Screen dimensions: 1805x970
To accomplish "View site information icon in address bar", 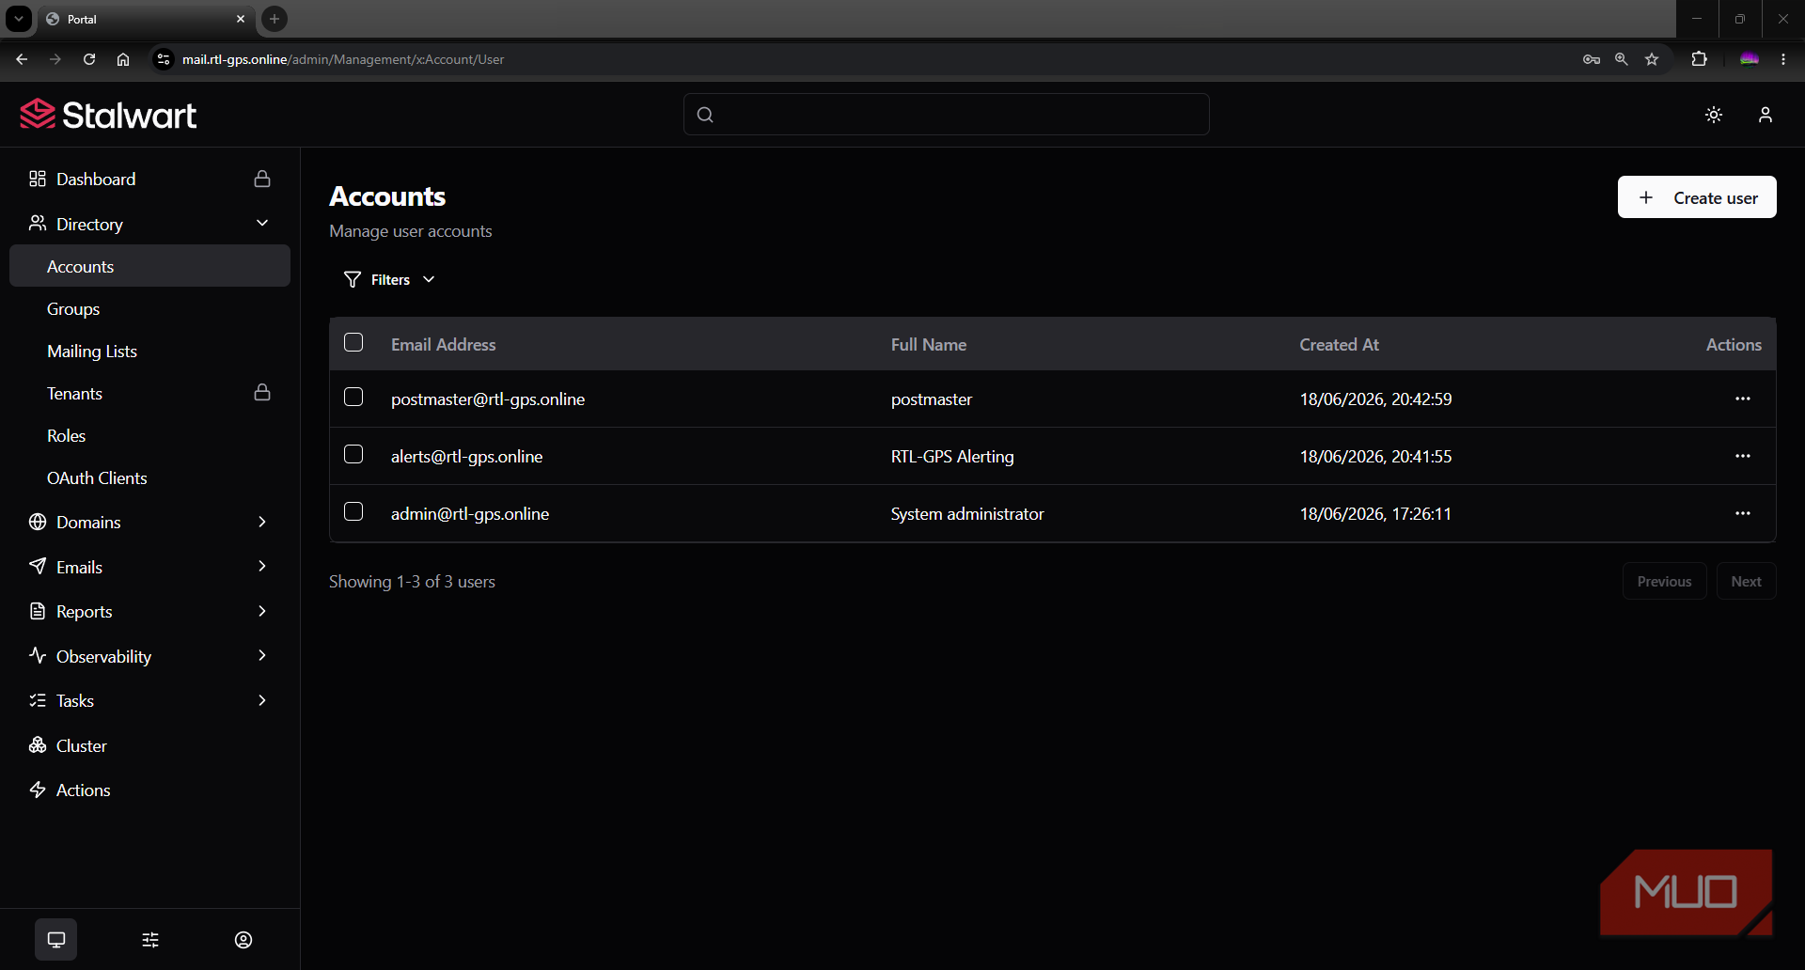I will pyautogui.click(x=164, y=59).
